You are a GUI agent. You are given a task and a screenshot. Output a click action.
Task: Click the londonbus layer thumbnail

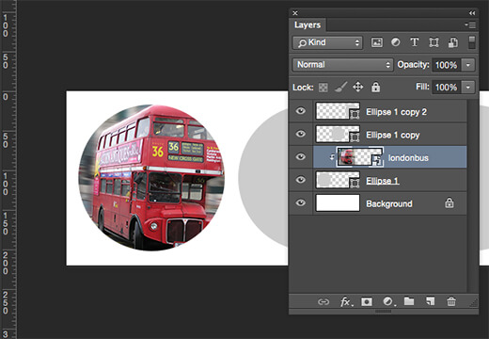[x=359, y=156]
